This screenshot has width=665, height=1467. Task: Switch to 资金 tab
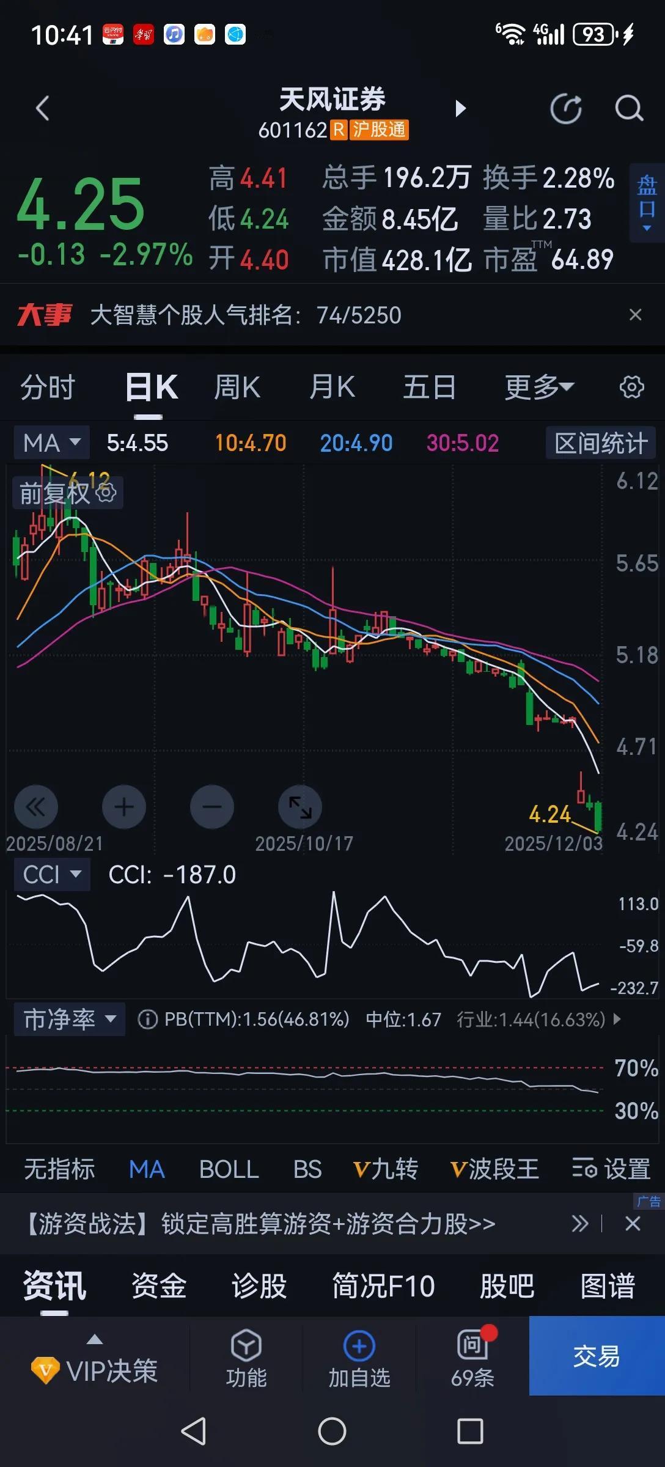click(x=159, y=1286)
